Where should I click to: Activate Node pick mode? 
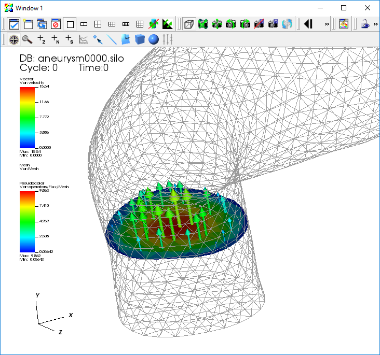pyautogui.click(x=56, y=39)
